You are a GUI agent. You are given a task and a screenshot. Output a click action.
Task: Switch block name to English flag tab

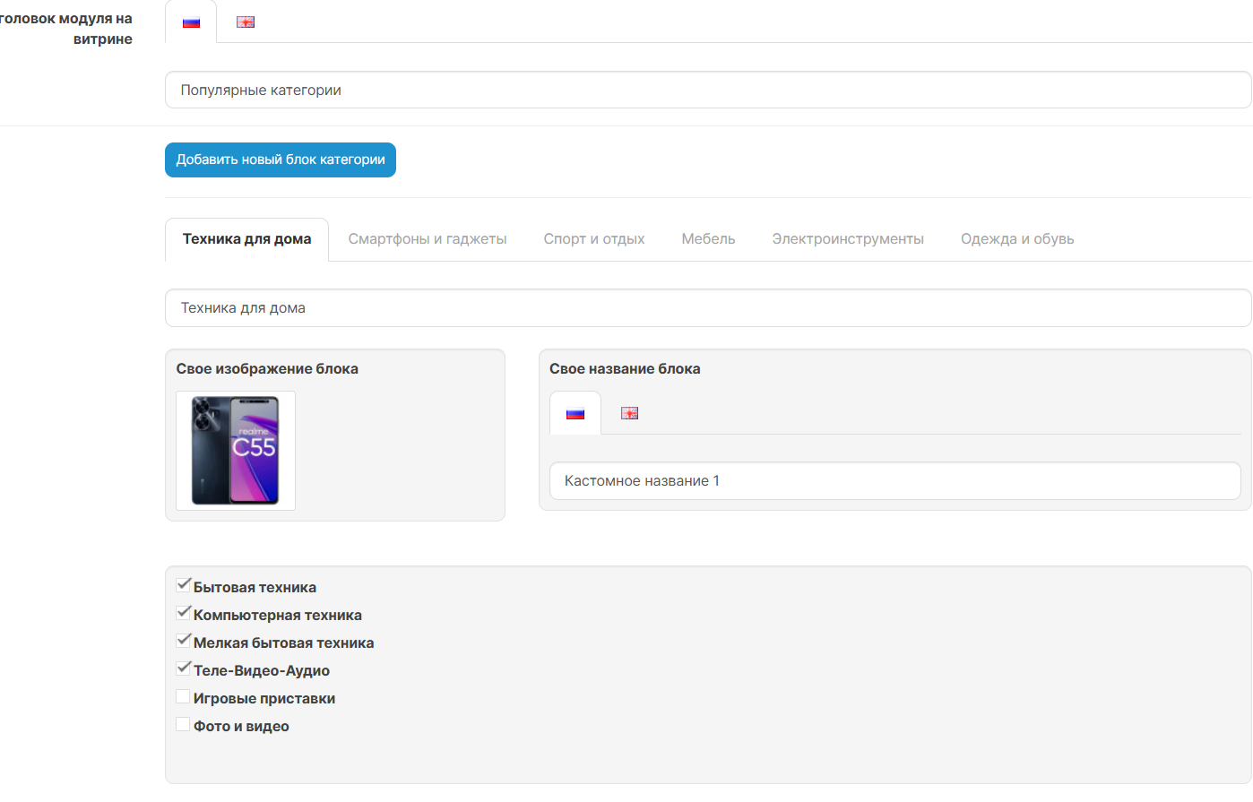click(x=630, y=413)
